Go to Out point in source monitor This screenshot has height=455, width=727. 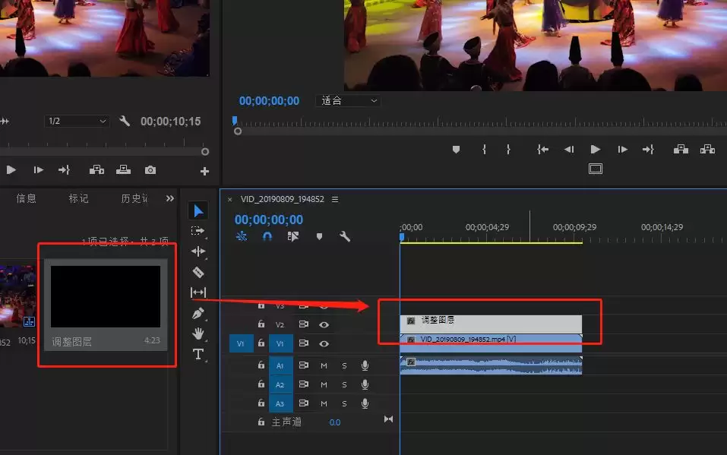(64, 170)
